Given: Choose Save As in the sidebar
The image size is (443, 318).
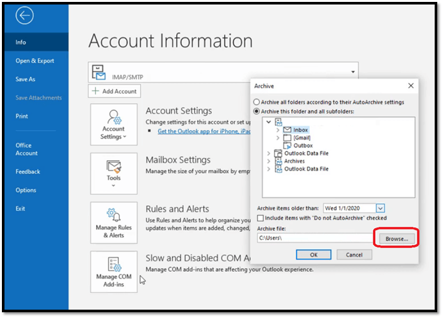Looking at the screenshot, I should click(26, 79).
